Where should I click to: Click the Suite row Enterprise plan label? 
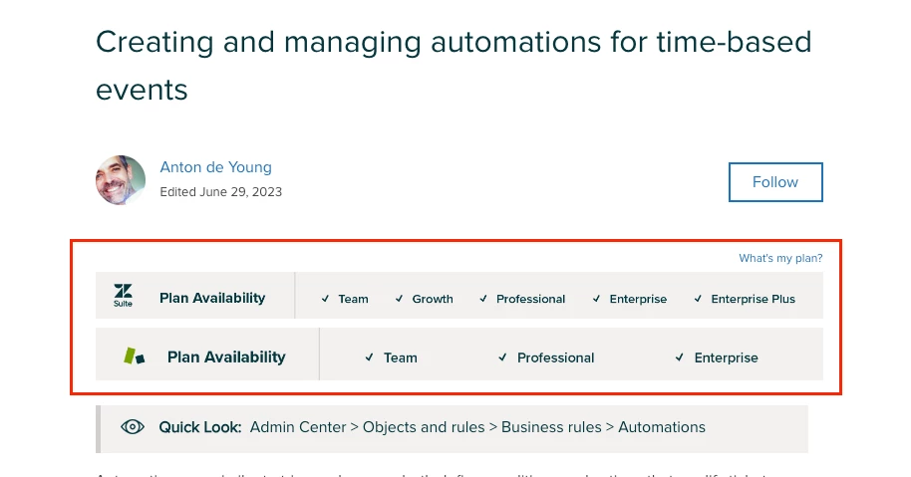[x=638, y=299]
